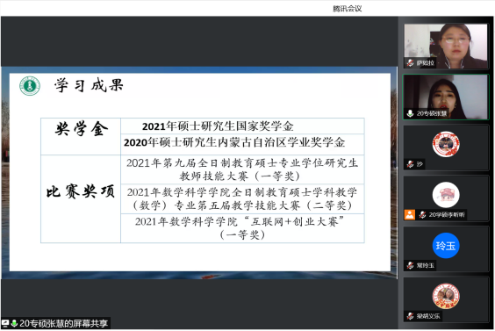Click muted mic icon beside 梁胡义乐
This screenshot has height=331, width=495.
410,316
